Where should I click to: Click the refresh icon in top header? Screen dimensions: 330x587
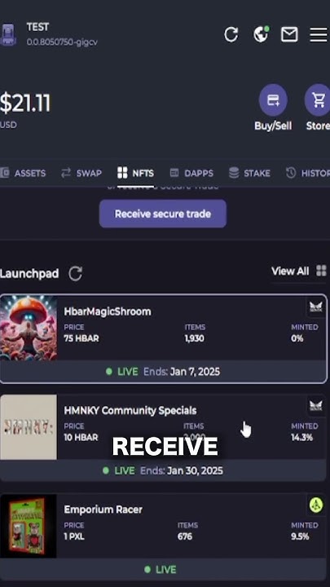click(231, 35)
